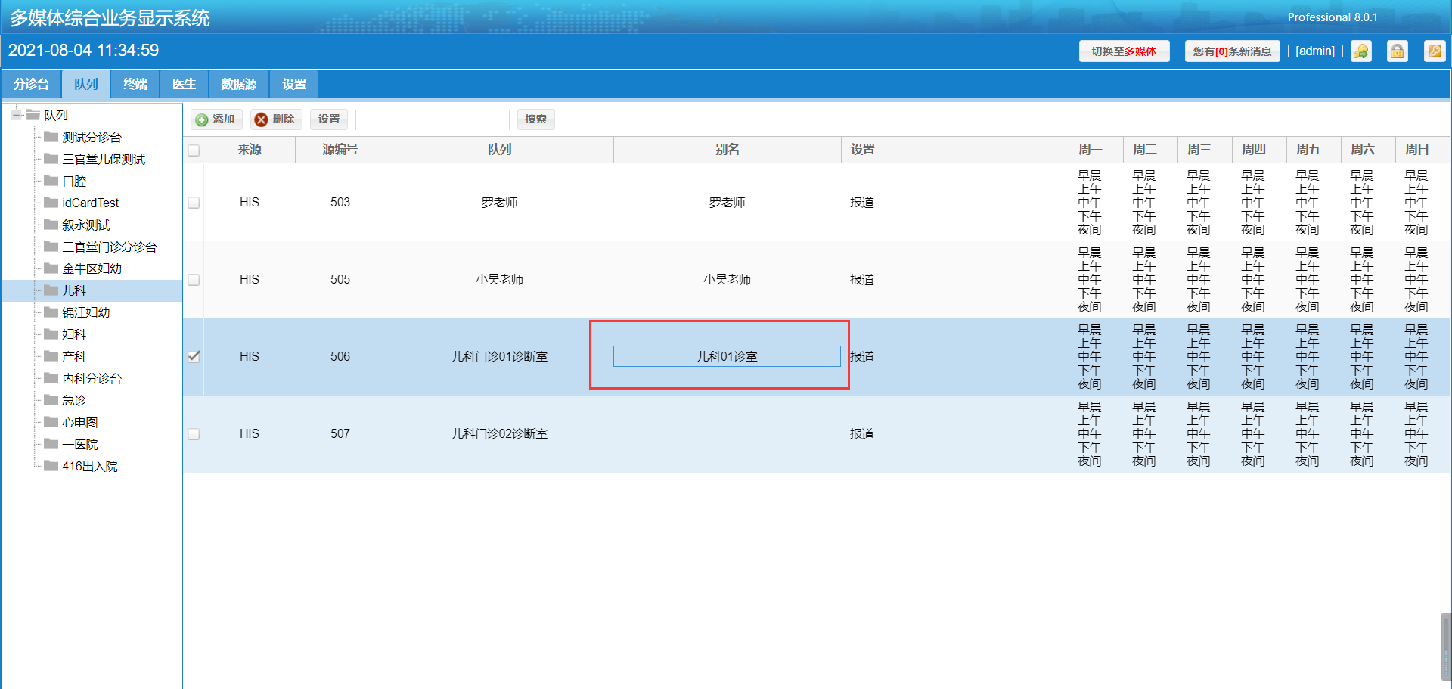Click the 别名 column header
The image size is (1452, 689).
[727, 150]
